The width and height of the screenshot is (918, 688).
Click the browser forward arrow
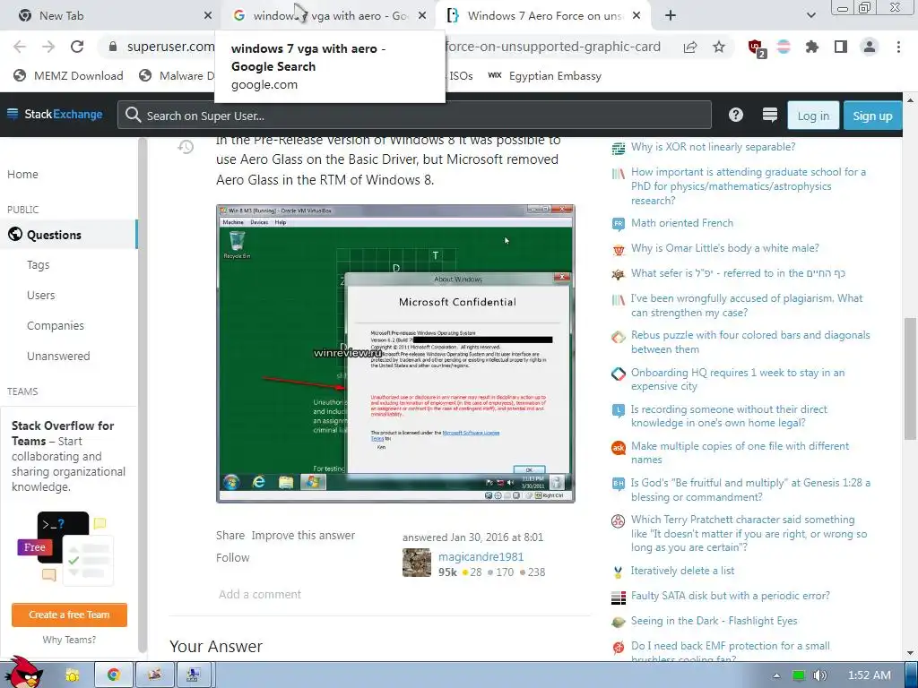(48, 47)
